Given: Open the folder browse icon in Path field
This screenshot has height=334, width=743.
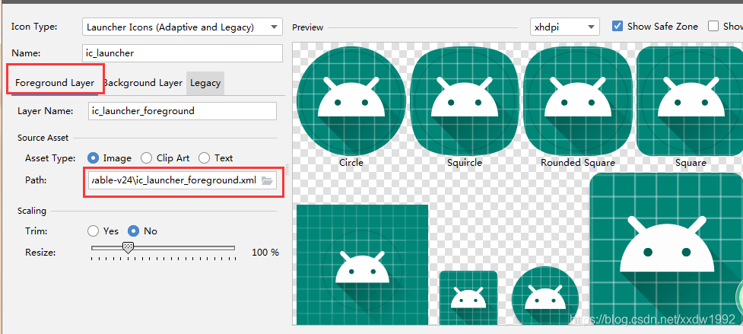Looking at the screenshot, I should tap(267, 180).
